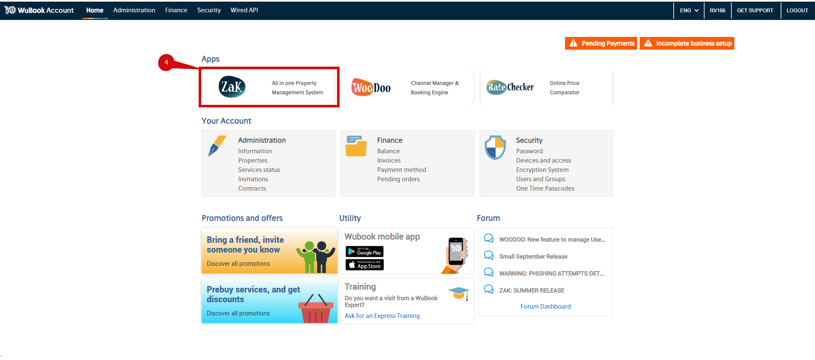Open the Finance menu in navbar
This screenshot has width=815, height=360.
tap(176, 10)
